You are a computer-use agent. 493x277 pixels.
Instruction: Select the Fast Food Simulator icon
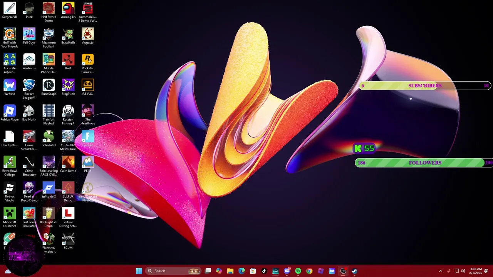pos(29,217)
